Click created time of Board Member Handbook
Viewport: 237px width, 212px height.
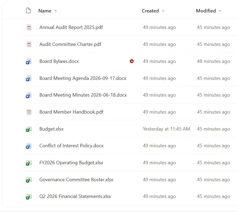(x=159, y=112)
